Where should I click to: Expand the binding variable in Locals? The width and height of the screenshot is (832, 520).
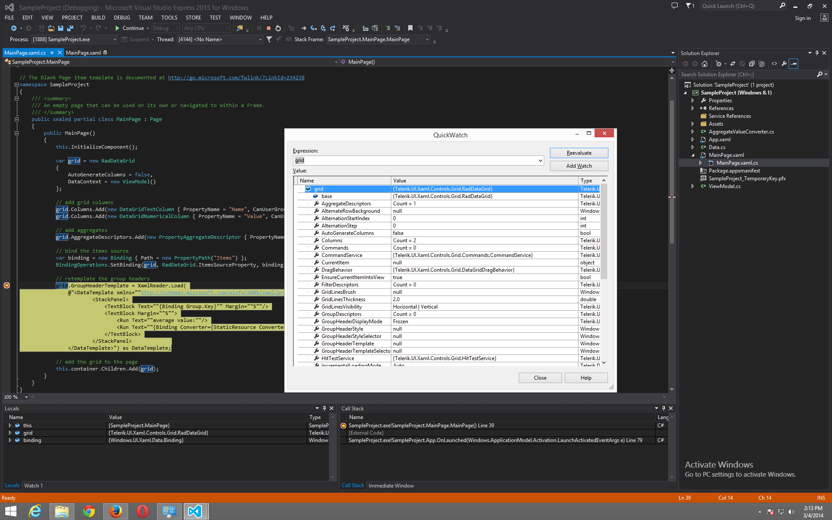[10, 440]
